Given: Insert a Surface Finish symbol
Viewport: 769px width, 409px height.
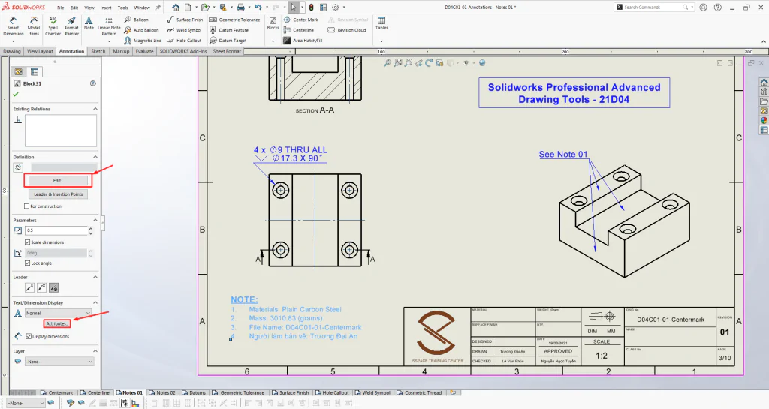Looking at the screenshot, I should coord(185,20).
